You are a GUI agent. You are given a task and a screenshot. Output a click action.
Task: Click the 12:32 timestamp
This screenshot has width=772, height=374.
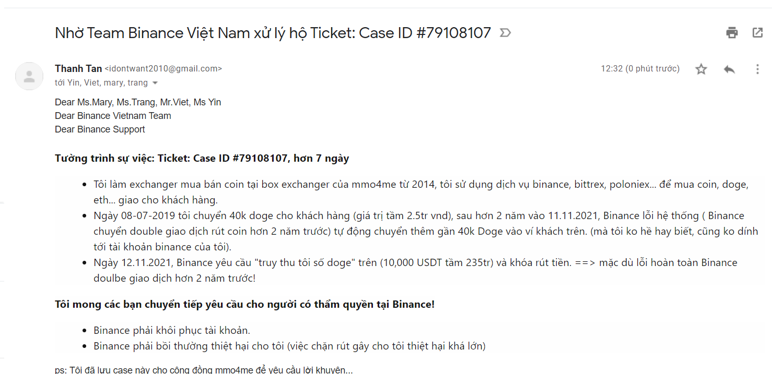(x=640, y=69)
